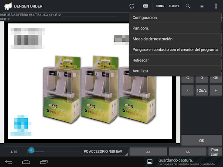This screenshot has width=223, height=167.
Task: Go to home via house icon
Action: [202, 6]
